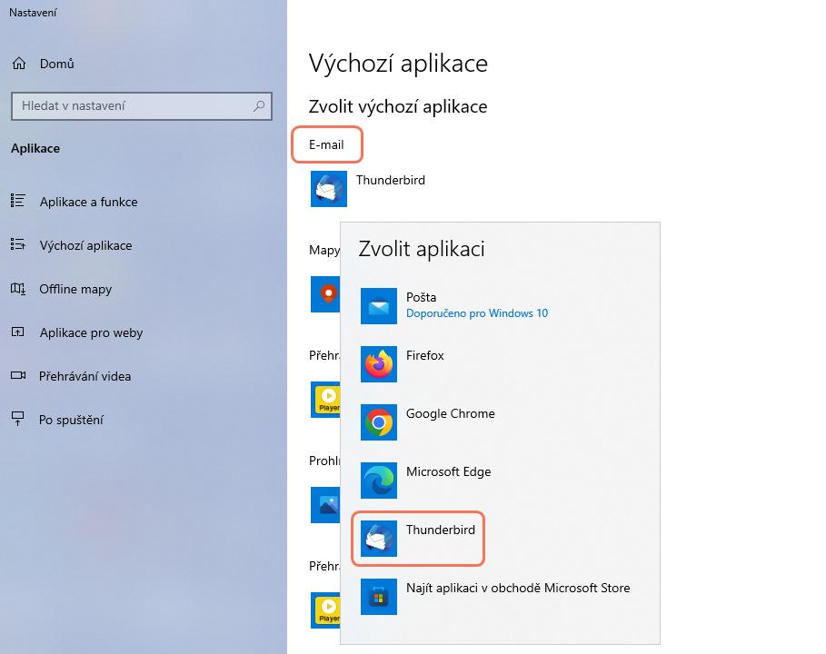This screenshot has height=654, width=826.
Task: Click the Hledat v nastavení search field
Action: pyautogui.click(x=142, y=106)
